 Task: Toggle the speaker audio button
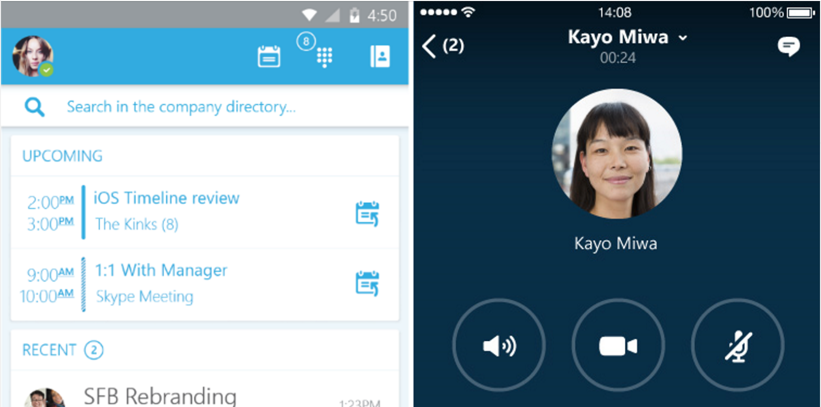coord(499,345)
